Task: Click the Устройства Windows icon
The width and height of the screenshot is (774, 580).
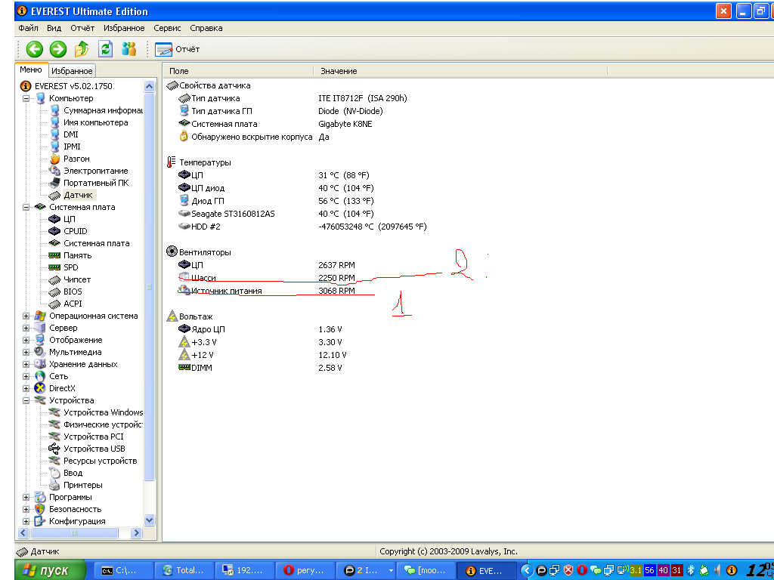Action: [x=54, y=412]
